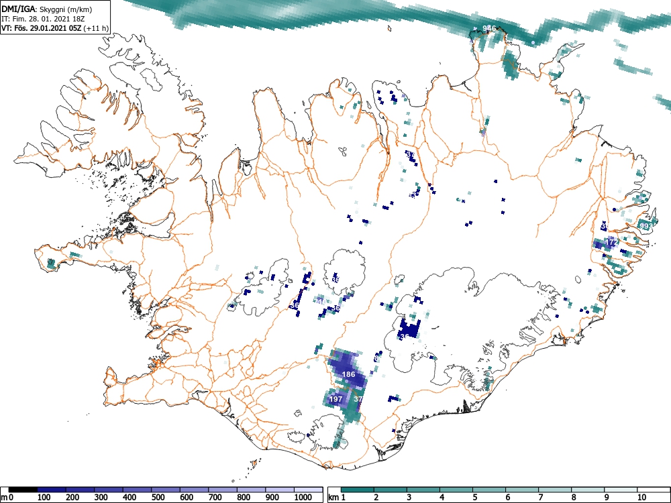
Task: Pick the 7–8 km legend swatch
Action: point(555,490)
